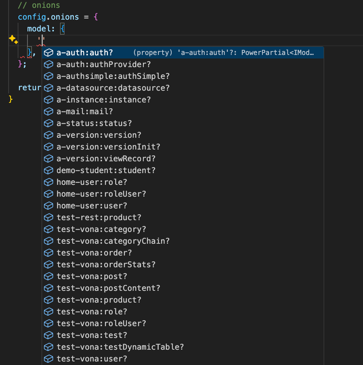Choose the a-status:status suggestion

(94, 123)
